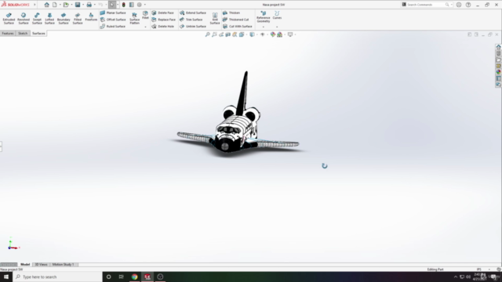Click the Home icon in the title bar
The width and height of the screenshot is (502, 282).
coord(47,5)
